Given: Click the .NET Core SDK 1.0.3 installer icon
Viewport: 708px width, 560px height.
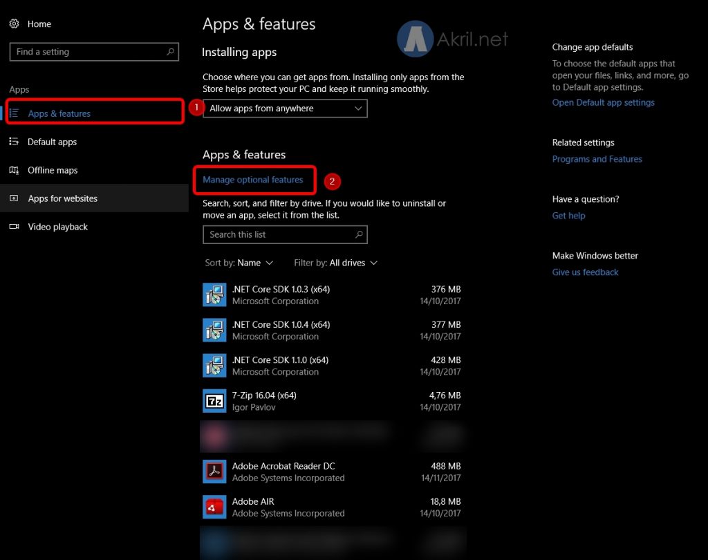Looking at the screenshot, I should [x=214, y=295].
